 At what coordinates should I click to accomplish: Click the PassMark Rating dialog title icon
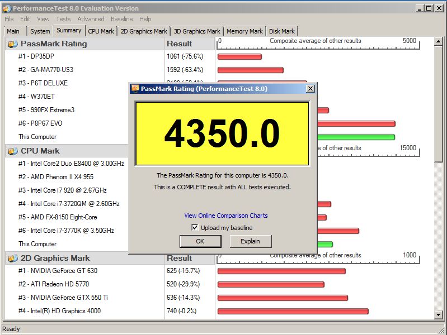coord(135,89)
